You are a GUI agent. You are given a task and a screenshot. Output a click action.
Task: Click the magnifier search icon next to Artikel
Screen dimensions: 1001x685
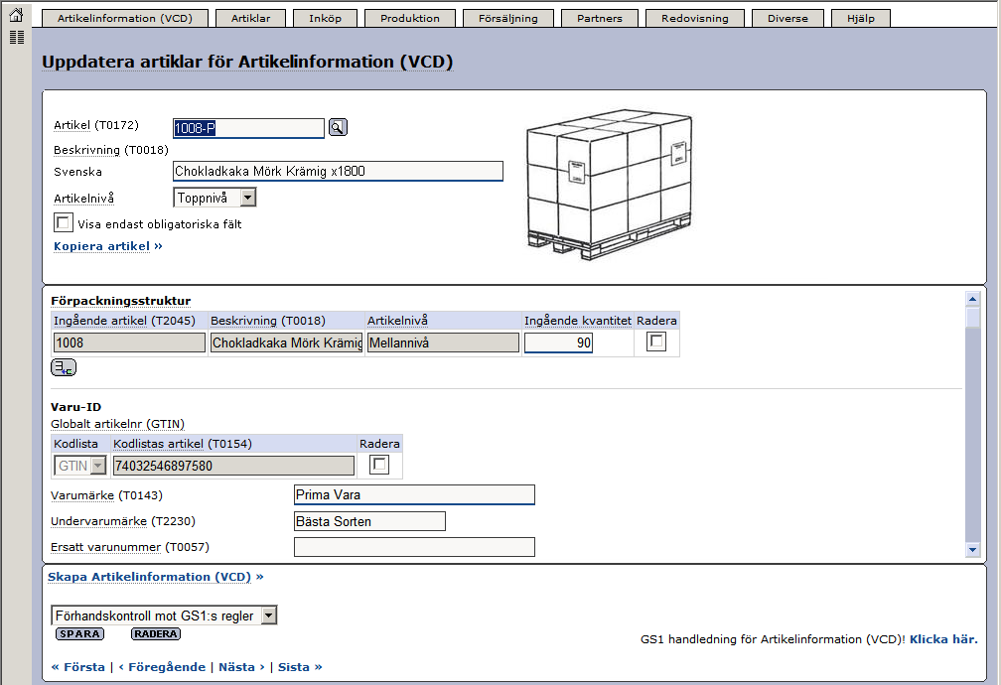[338, 127]
